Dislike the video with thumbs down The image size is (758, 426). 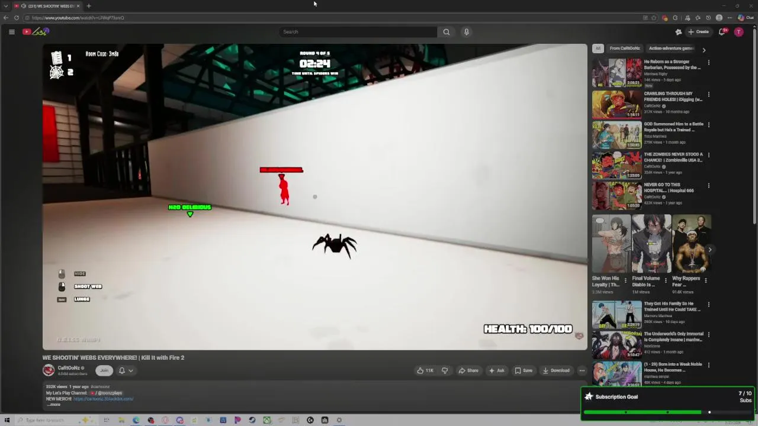[x=445, y=370]
